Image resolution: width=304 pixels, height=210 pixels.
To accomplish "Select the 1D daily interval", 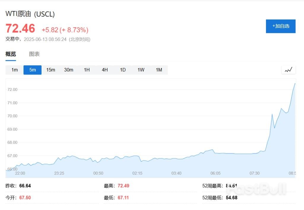I will 123,70.
